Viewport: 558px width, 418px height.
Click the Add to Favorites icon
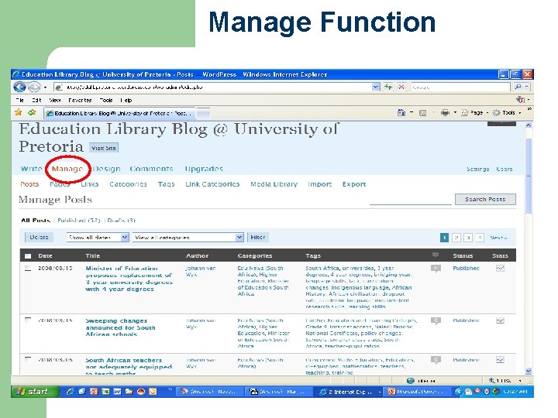tap(32, 113)
